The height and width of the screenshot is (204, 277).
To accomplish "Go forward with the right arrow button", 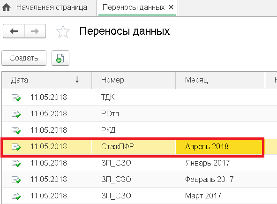I will tap(35, 31).
